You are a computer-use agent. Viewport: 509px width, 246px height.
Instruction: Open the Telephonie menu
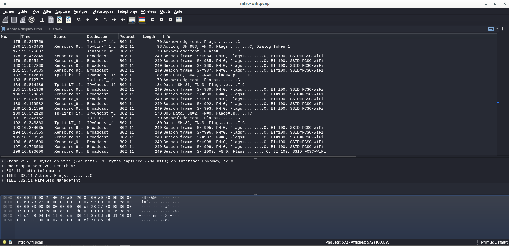coord(127,11)
